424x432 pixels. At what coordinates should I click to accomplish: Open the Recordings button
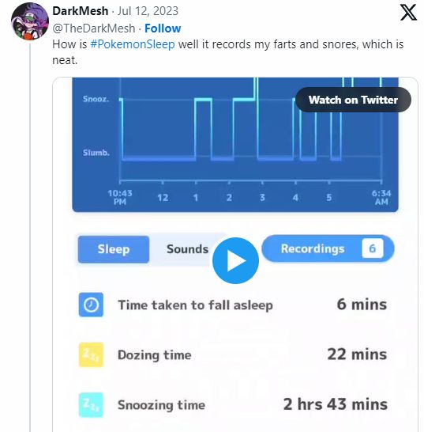(x=328, y=248)
